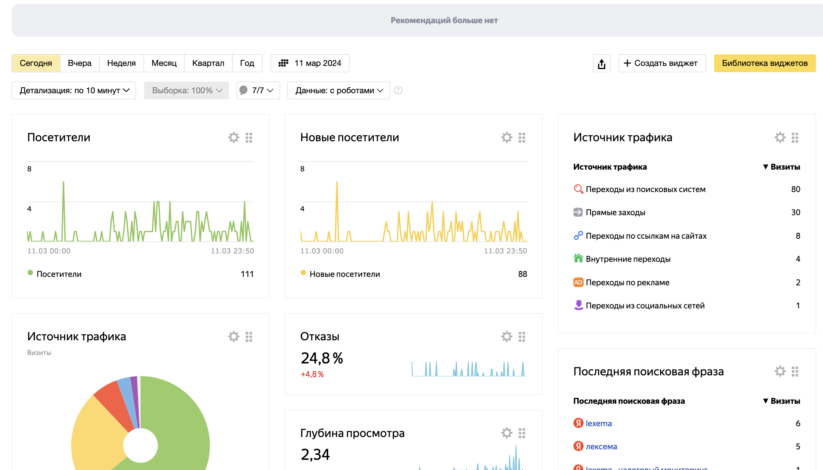Toggle Посетители legend series in chart
This screenshot has height=470, width=823.
point(55,274)
